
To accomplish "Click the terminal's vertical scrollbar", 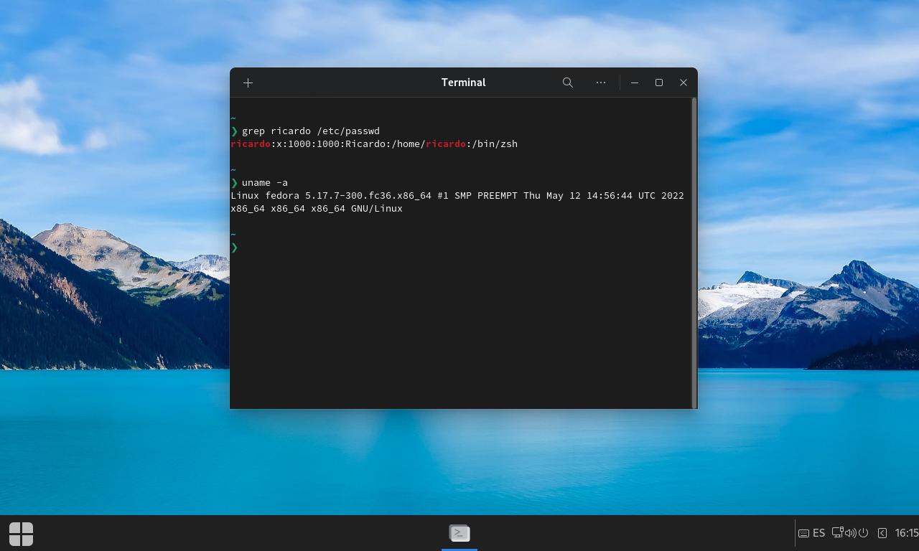I will tap(694, 253).
